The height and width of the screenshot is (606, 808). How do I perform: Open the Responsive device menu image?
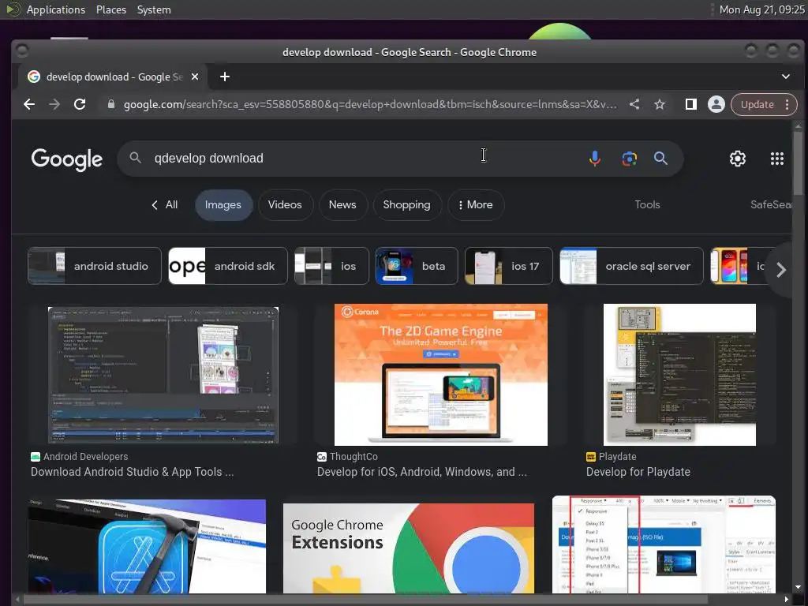tap(664, 544)
